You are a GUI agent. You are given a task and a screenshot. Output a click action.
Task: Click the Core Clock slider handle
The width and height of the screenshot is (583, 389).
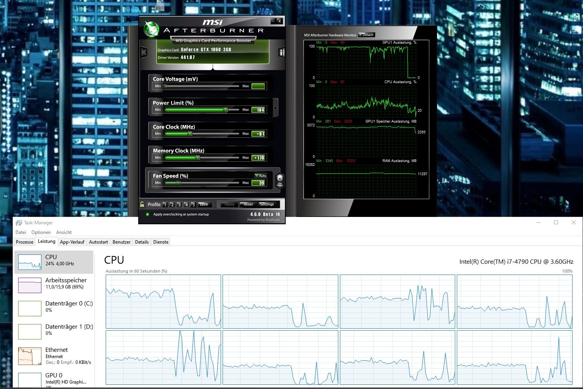[x=190, y=134]
